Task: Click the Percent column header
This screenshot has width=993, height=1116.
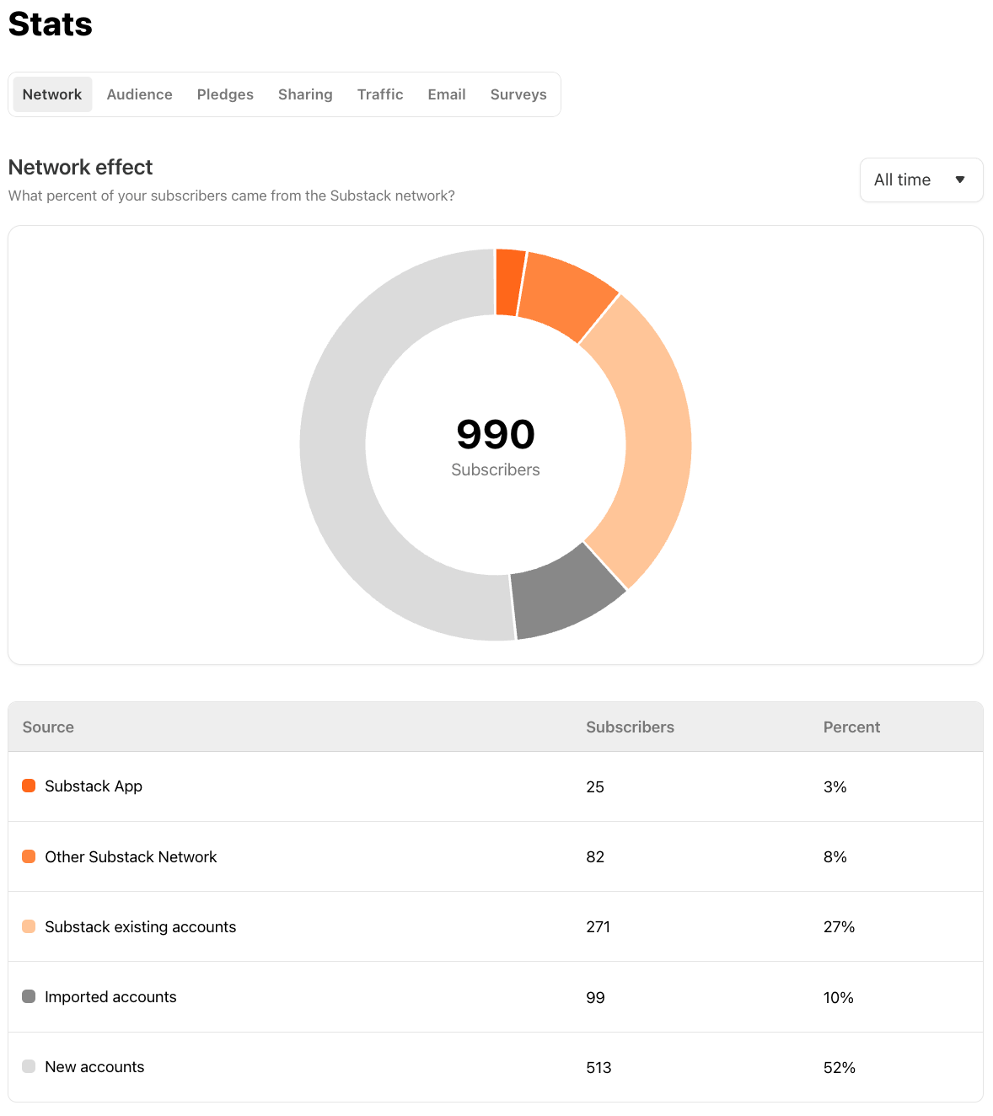Action: click(x=851, y=727)
